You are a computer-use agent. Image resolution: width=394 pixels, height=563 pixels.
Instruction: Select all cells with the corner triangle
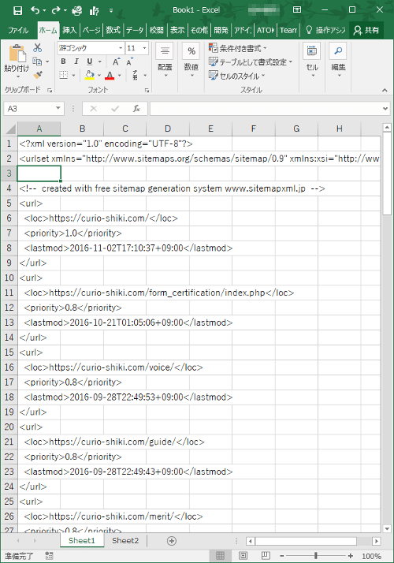[10, 129]
